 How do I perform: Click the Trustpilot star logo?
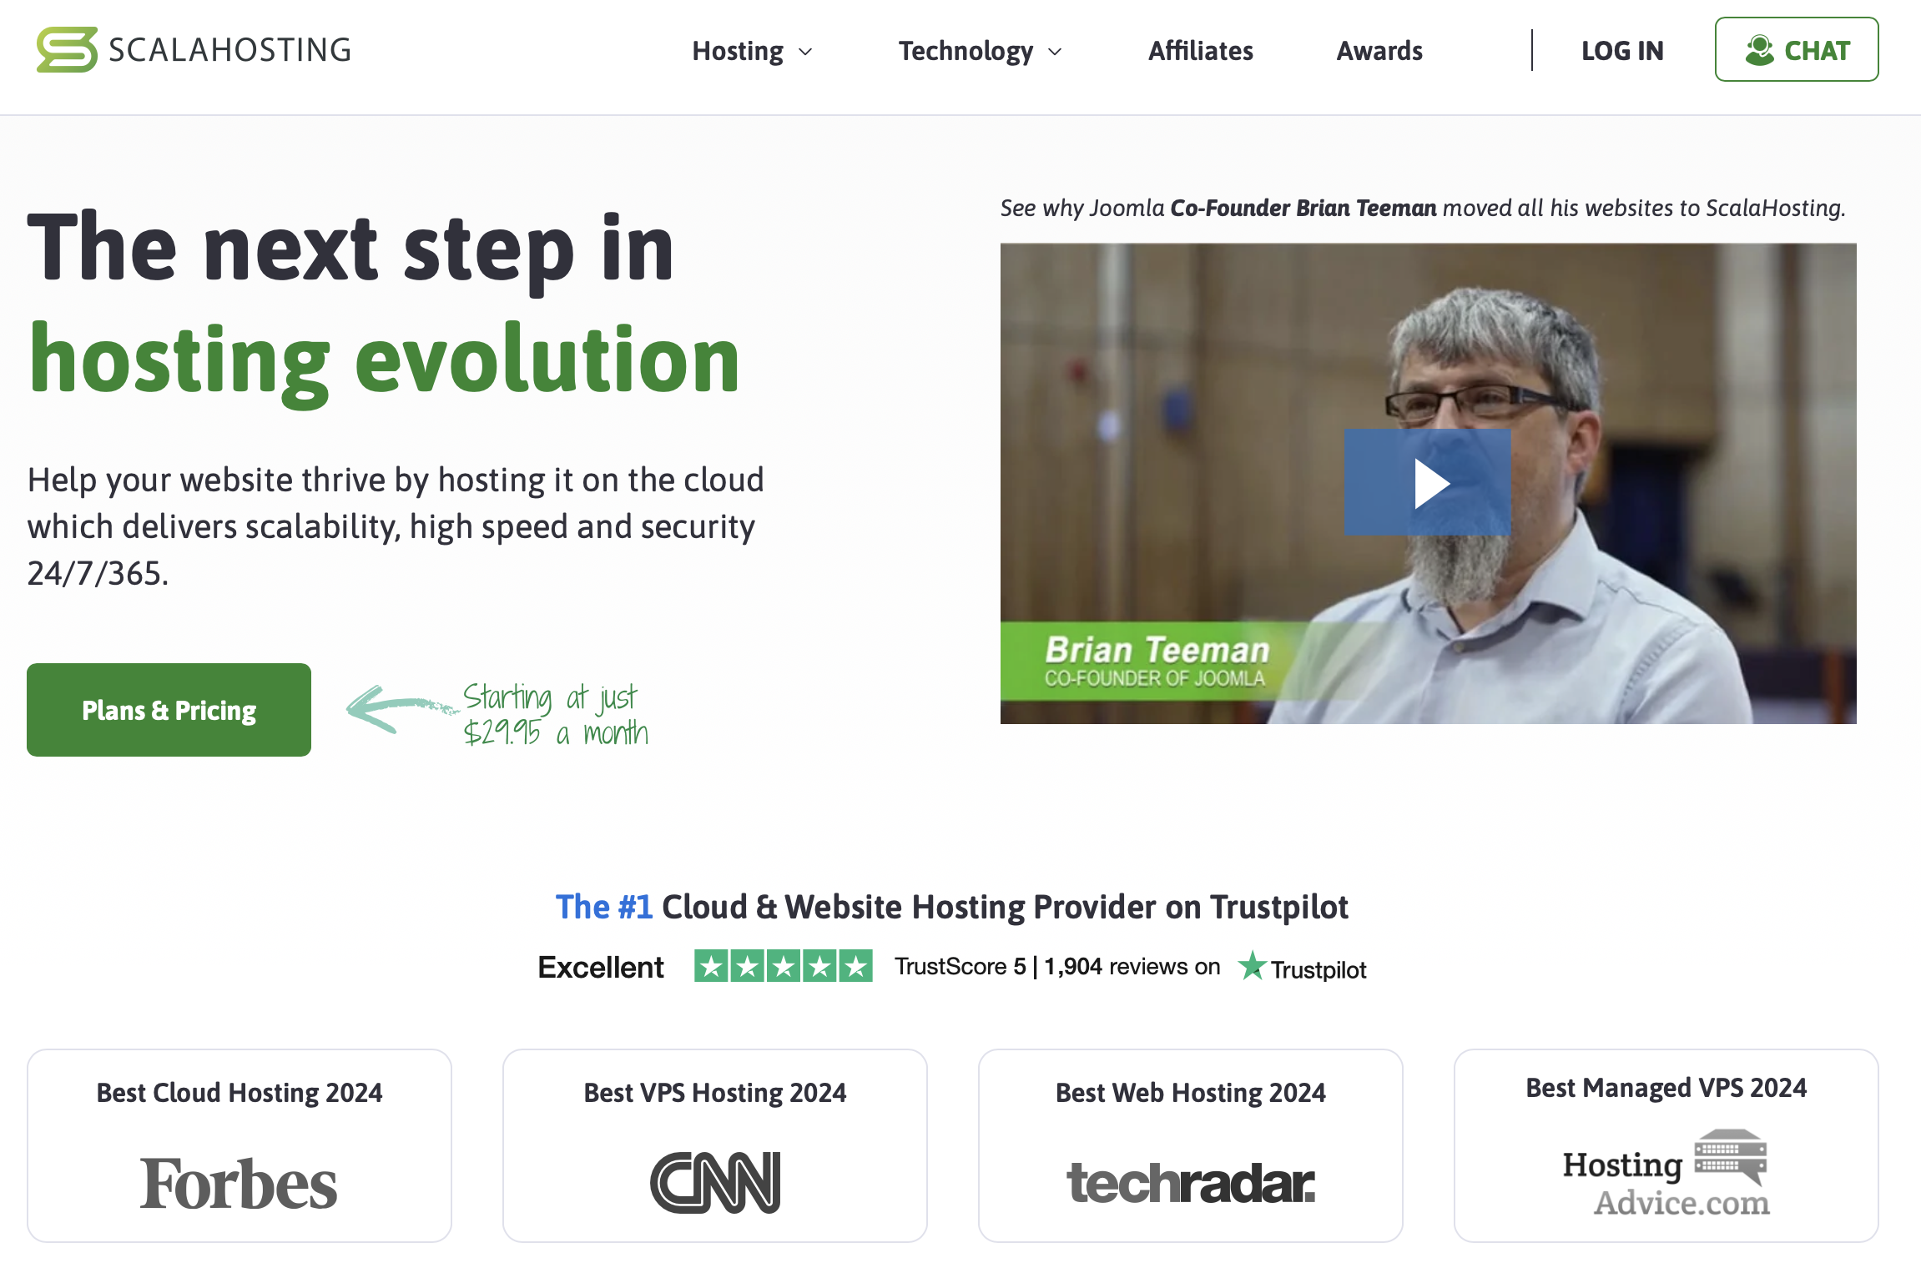click(1252, 966)
